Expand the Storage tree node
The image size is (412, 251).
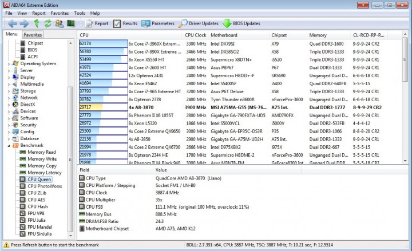click(9, 91)
